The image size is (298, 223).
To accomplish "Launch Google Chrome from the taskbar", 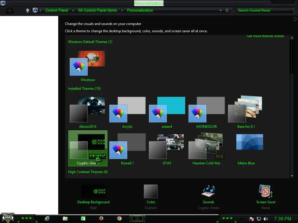I will tap(119, 218).
